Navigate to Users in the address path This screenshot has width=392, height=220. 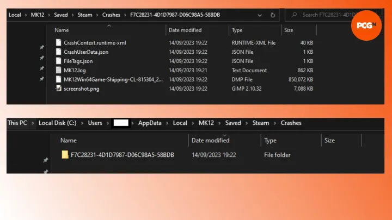pyautogui.click(x=95, y=123)
